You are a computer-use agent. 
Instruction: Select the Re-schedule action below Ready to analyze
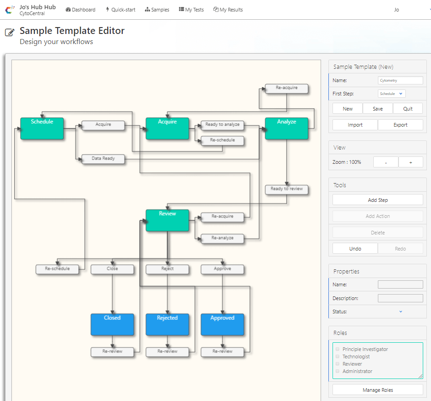click(x=223, y=141)
